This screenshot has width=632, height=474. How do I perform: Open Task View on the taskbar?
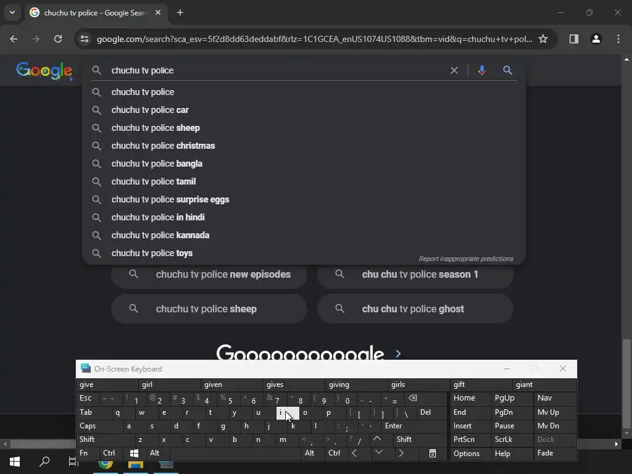73,461
